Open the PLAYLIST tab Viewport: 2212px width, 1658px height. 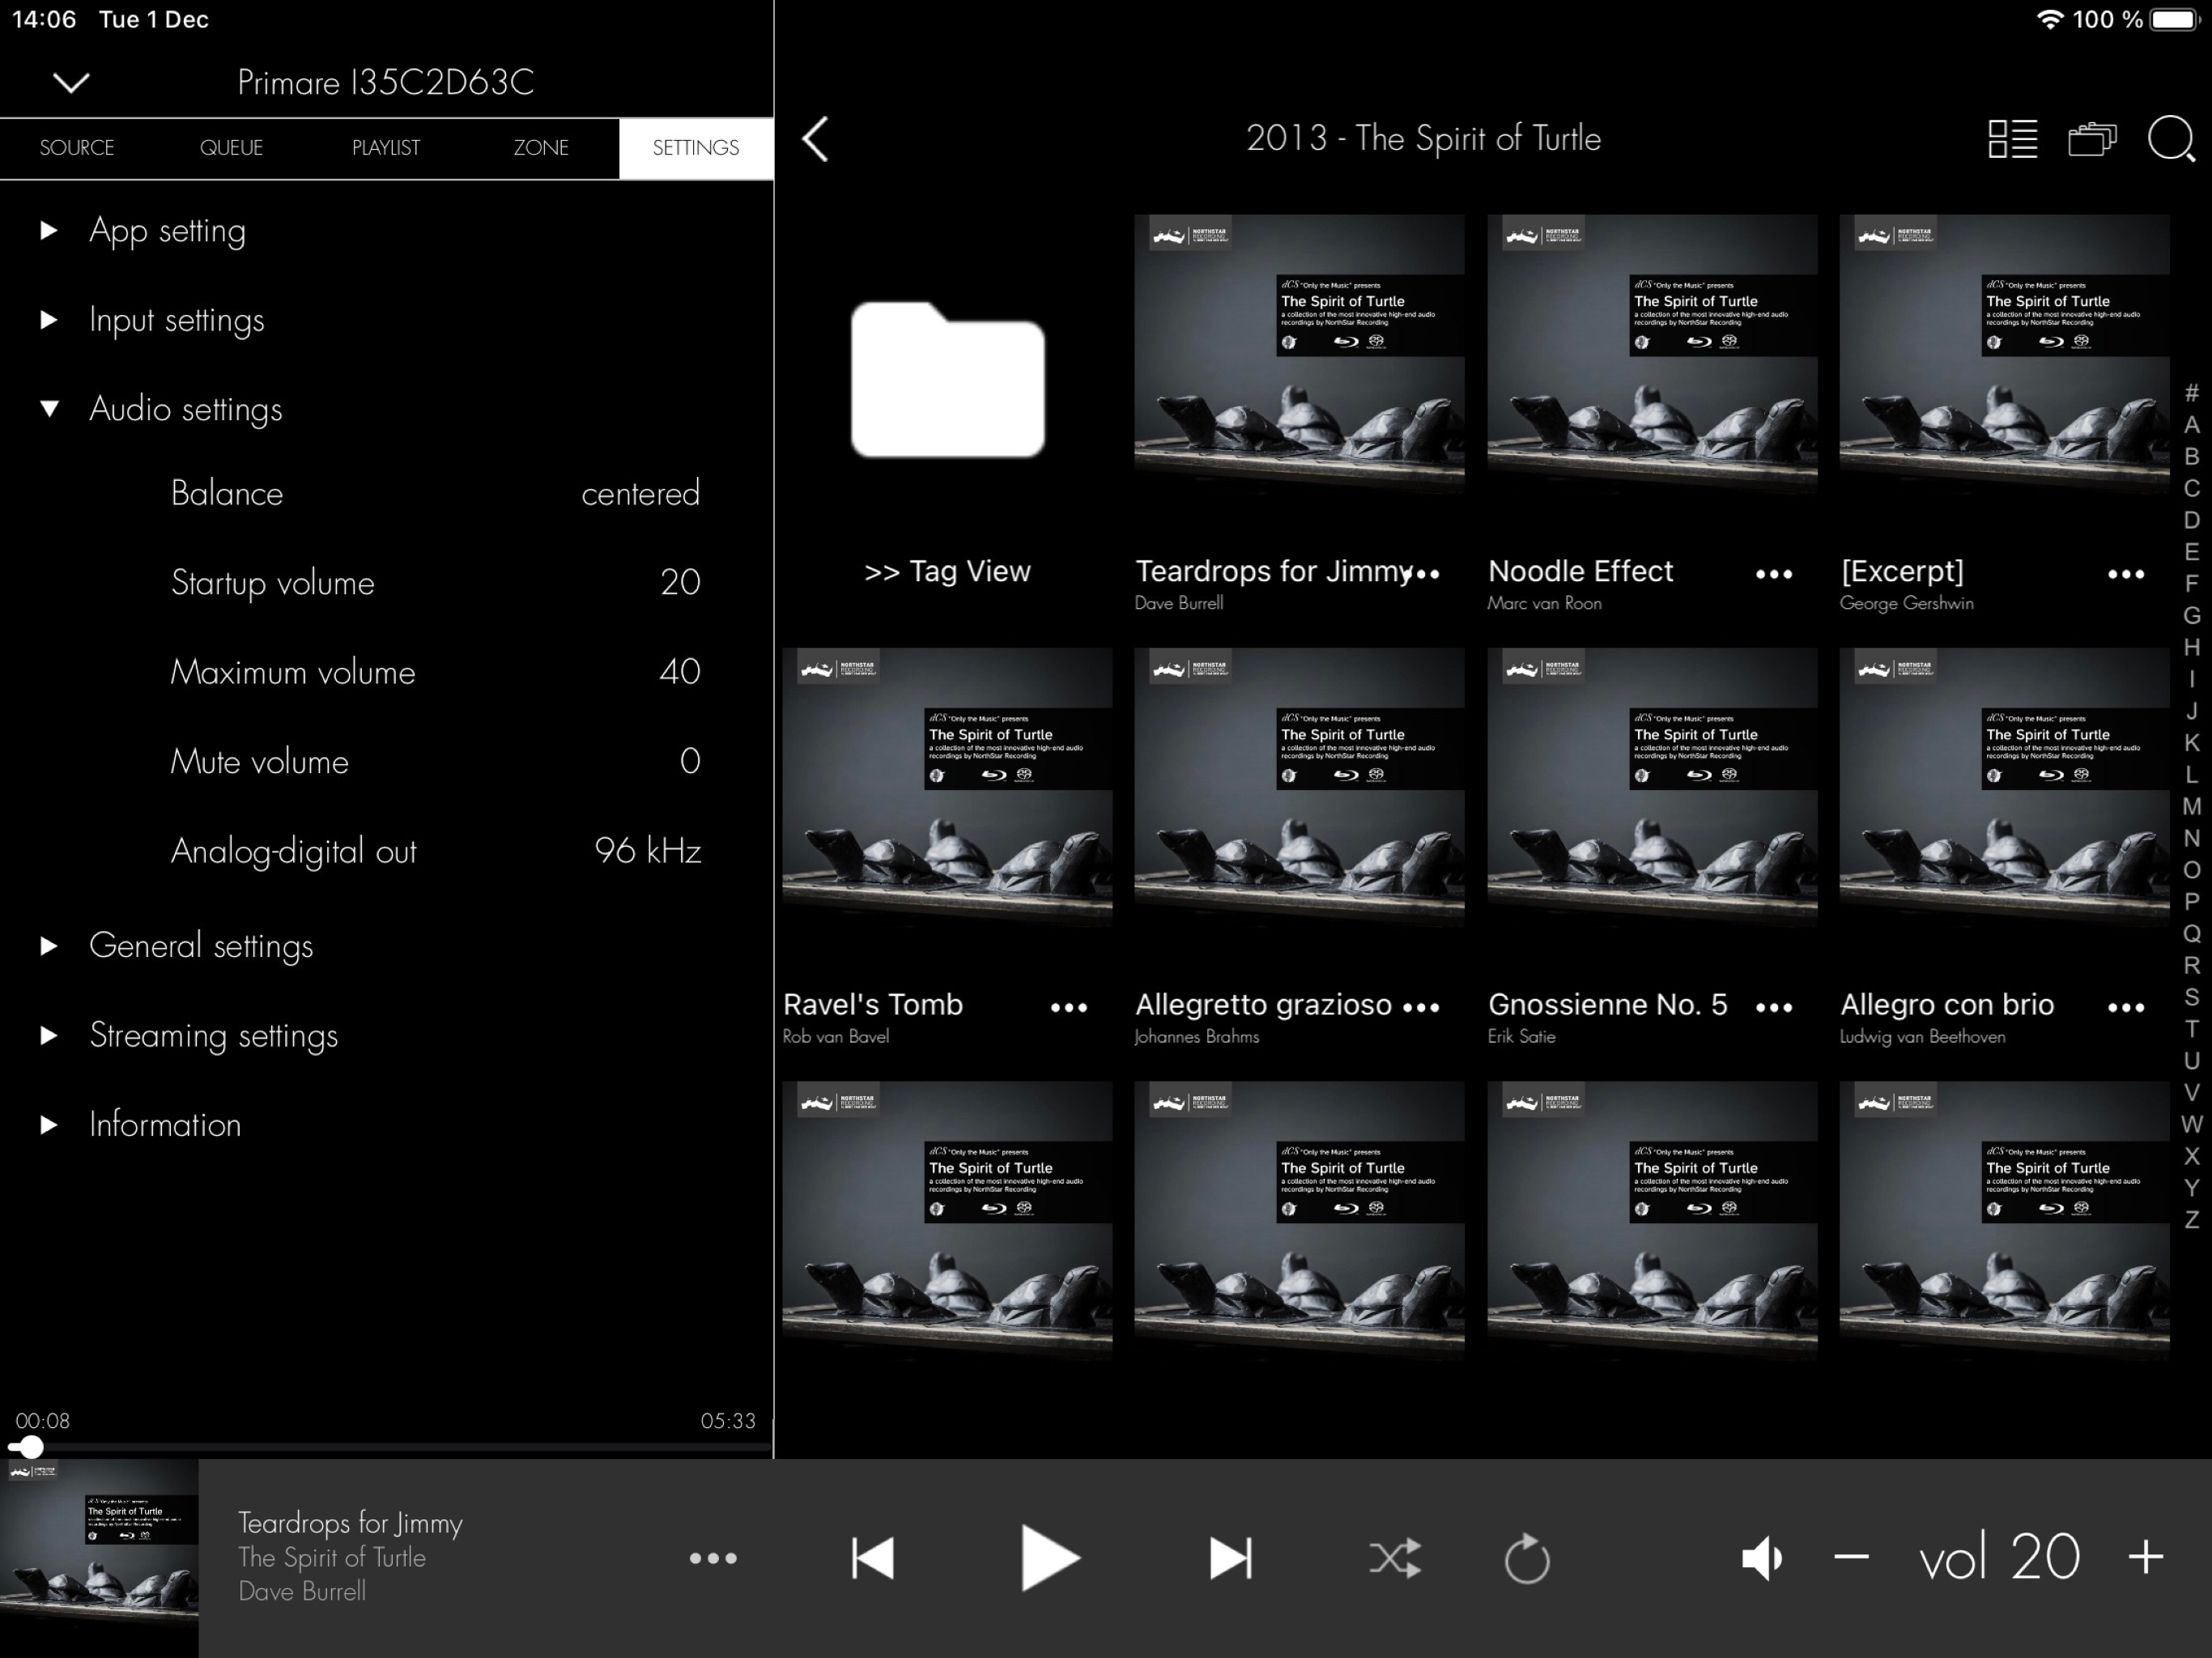coord(385,148)
